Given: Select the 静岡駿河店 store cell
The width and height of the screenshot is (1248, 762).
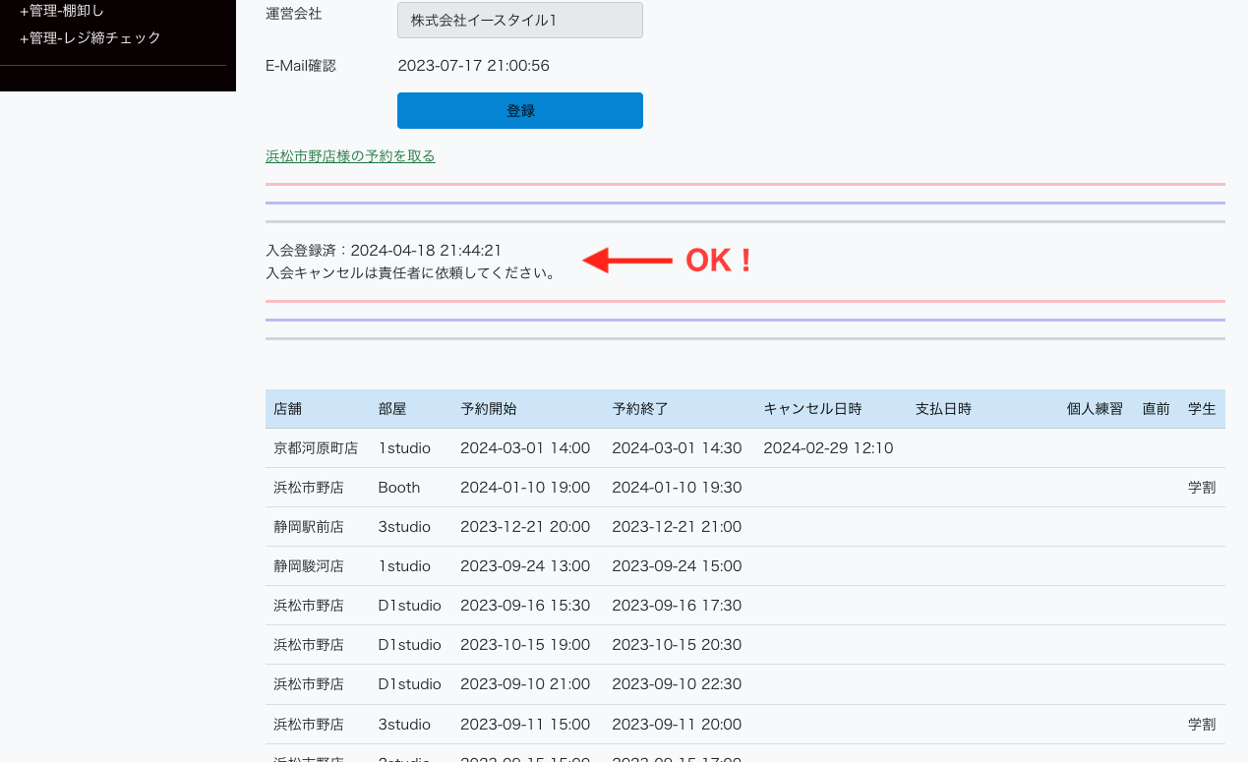Looking at the screenshot, I should pyautogui.click(x=309, y=566).
